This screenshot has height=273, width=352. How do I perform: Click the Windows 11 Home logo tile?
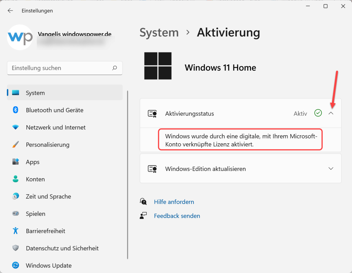[158, 66]
